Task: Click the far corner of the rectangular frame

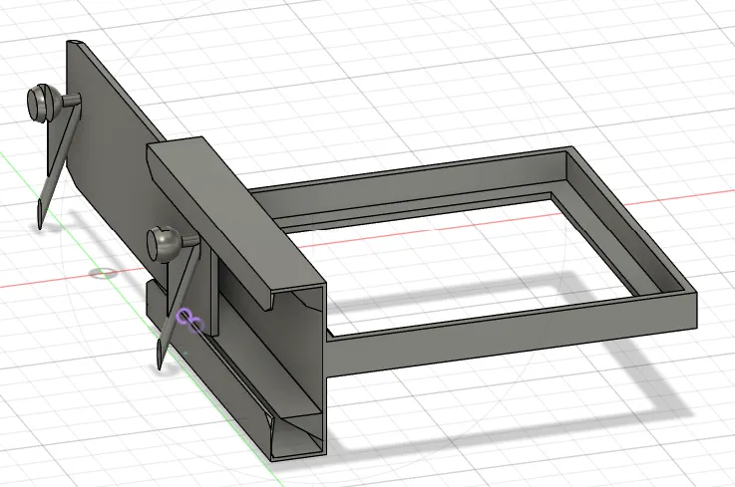Action: [x=570, y=151]
